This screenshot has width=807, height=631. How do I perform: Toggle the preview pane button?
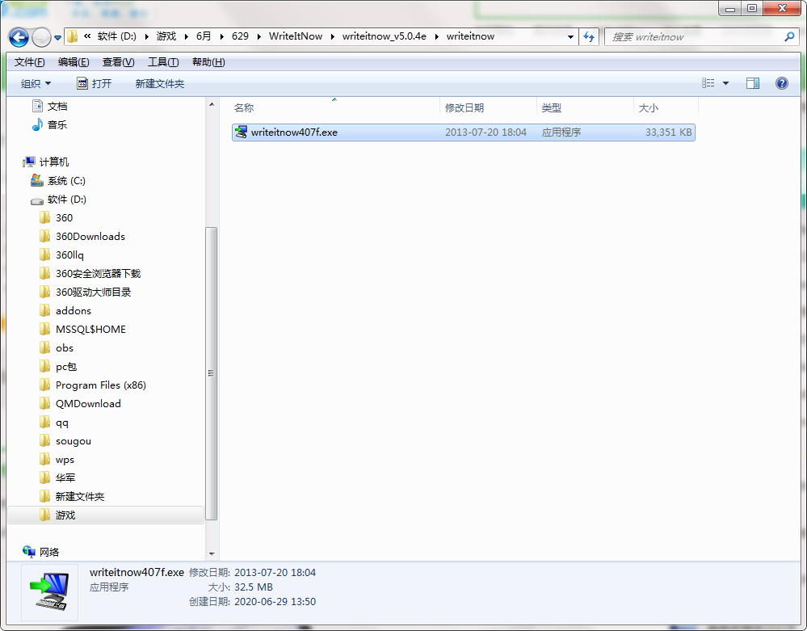[752, 83]
